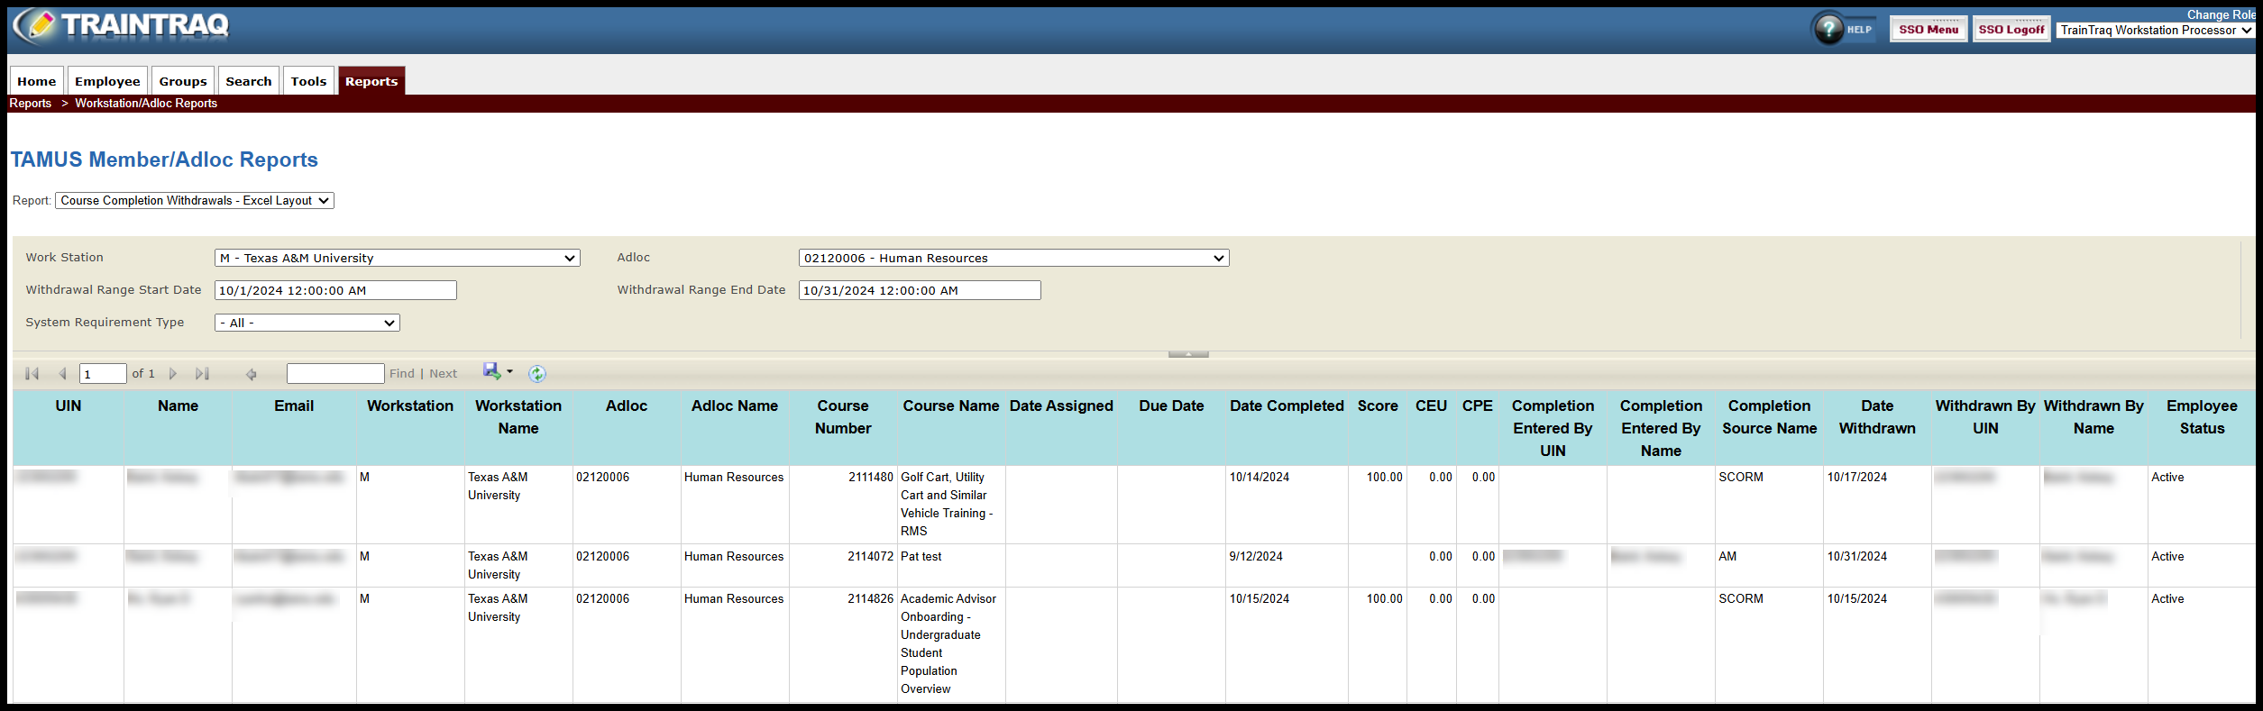Click the Help question mark icon
This screenshot has width=2263, height=711.
pyautogui.click(x=1828, y=29)
